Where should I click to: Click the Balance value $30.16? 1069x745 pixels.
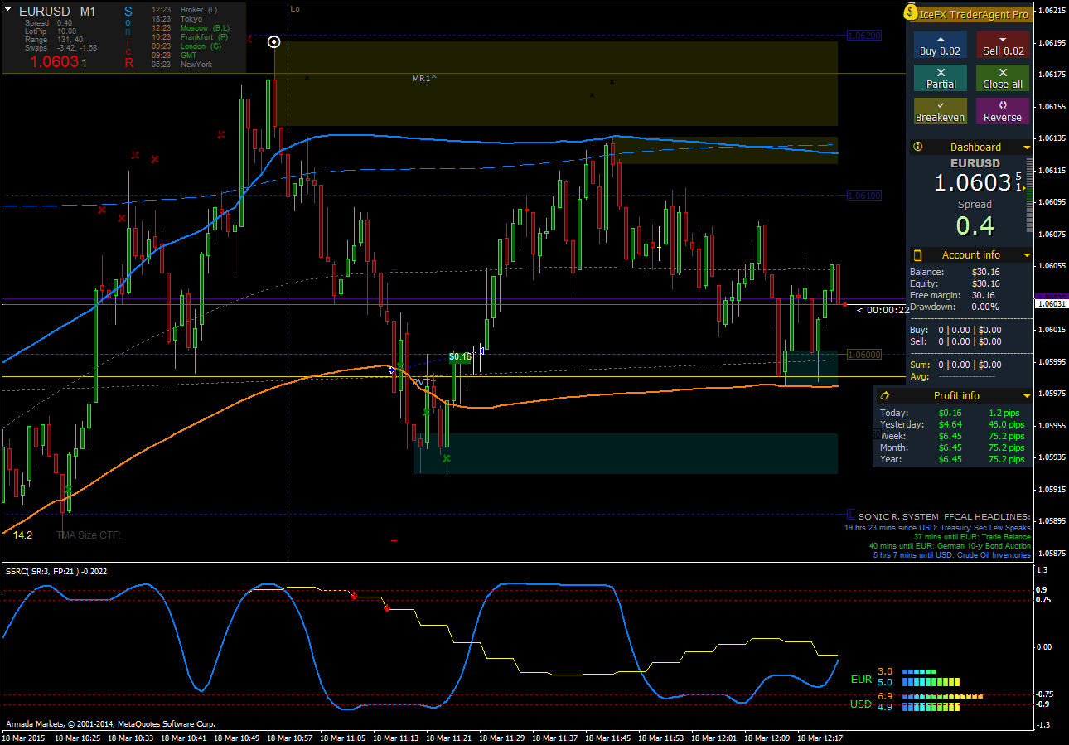pos(985,272)
